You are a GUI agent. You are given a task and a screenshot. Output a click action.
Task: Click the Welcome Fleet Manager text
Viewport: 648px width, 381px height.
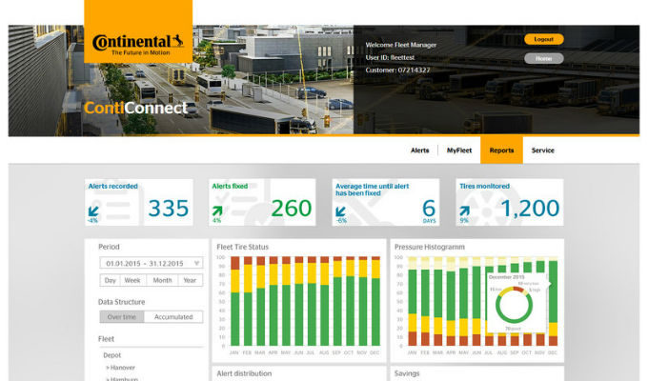tap(401, 45)
